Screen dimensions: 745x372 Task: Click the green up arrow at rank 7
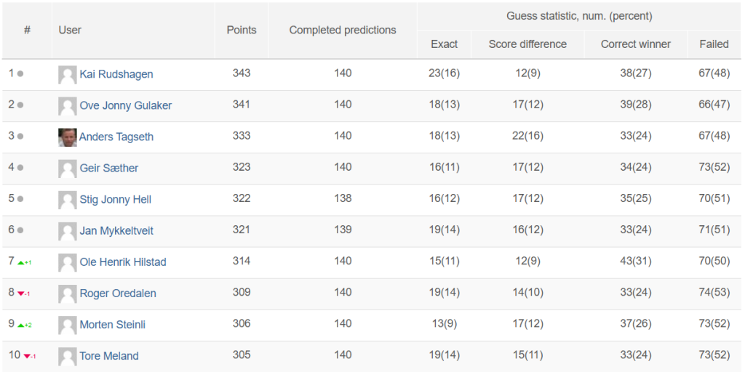(x=20, y=262)
